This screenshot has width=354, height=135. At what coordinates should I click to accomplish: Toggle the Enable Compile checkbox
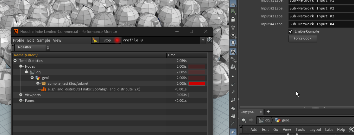290,31
